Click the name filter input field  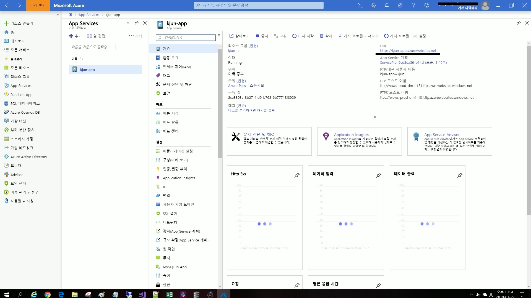click(x=92, y=47)
